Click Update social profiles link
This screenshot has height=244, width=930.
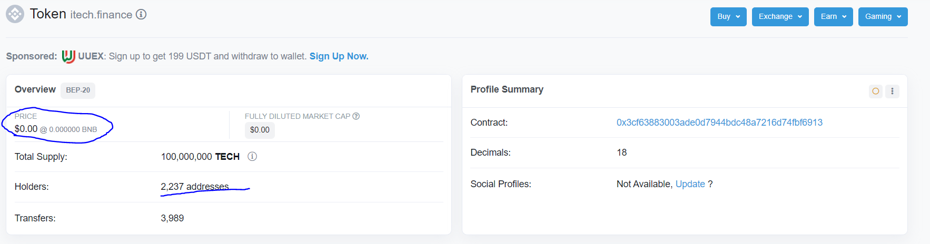click(690, 184)
